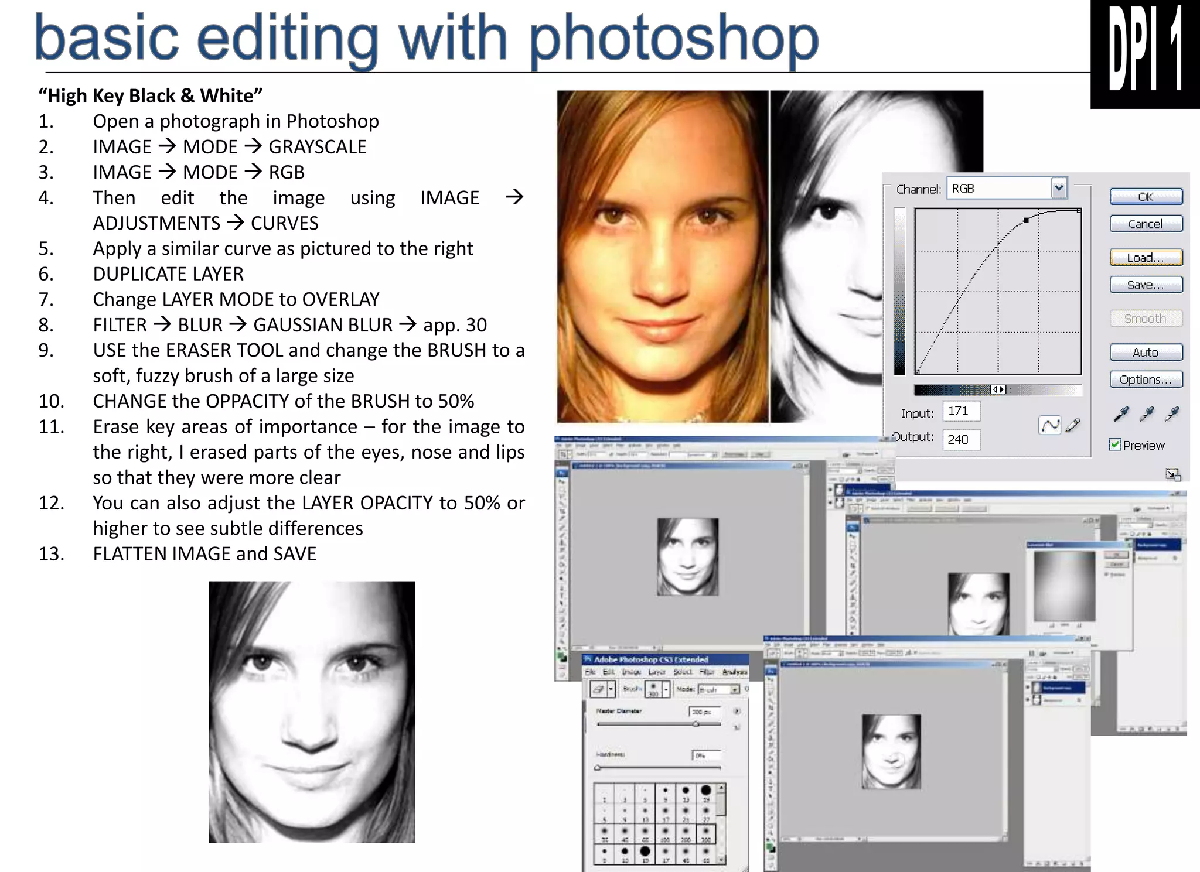Viewport: 1200px width, 872px height.
Task: Choose the edit-points curve tool
Action: pos(1049,425)
